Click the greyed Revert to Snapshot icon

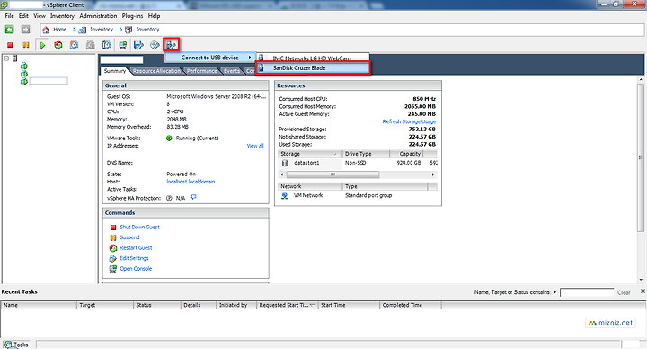[x=91, y=45]
